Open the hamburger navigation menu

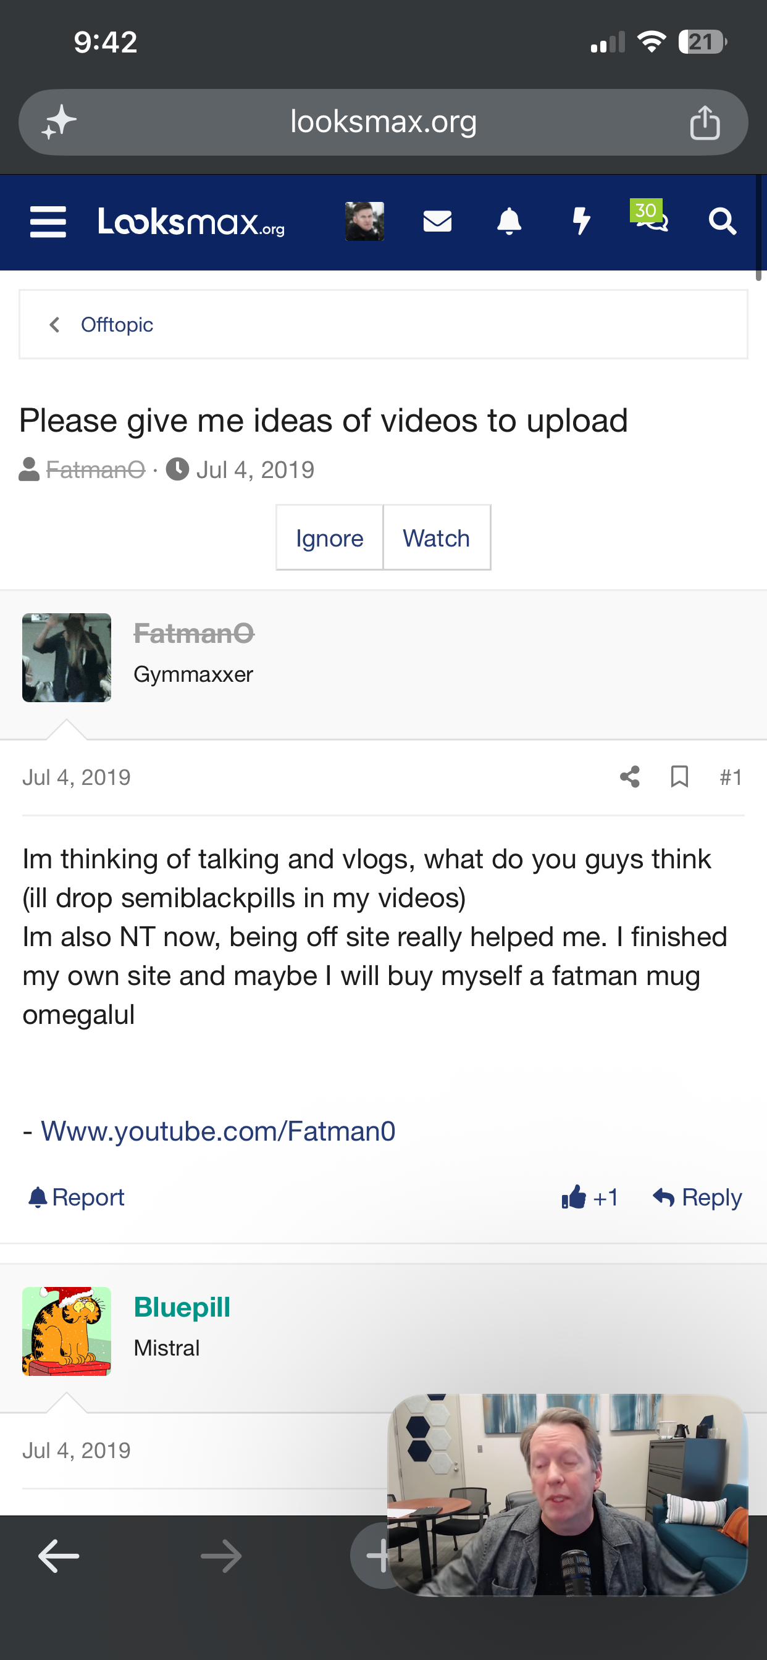(48, 222)
